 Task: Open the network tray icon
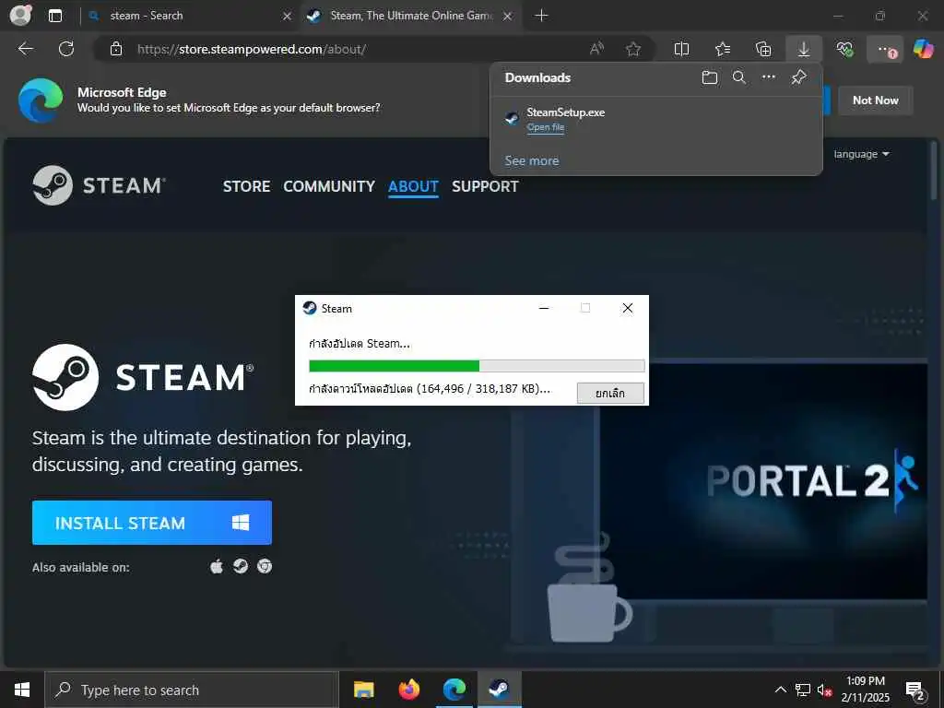803,690
